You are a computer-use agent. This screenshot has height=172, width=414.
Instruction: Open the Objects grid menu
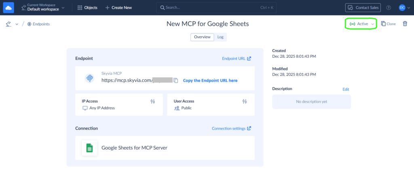[87, 8]
